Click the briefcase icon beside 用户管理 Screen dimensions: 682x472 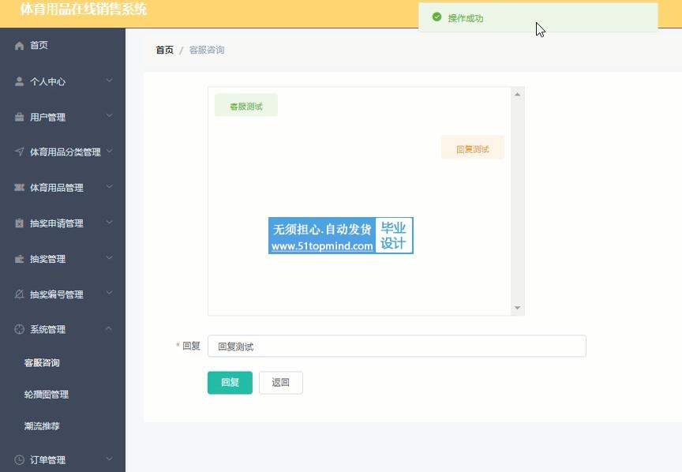click(19, 117)
